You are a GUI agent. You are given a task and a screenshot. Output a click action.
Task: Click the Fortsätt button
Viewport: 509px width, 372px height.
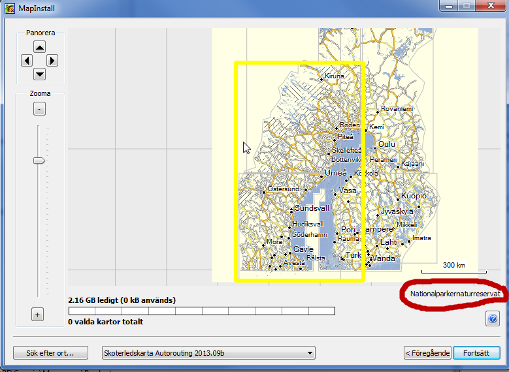(476, 353)
